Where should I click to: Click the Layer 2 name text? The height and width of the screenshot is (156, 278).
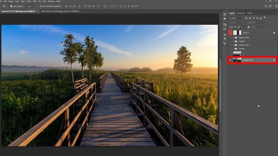(x=246, y=33)
